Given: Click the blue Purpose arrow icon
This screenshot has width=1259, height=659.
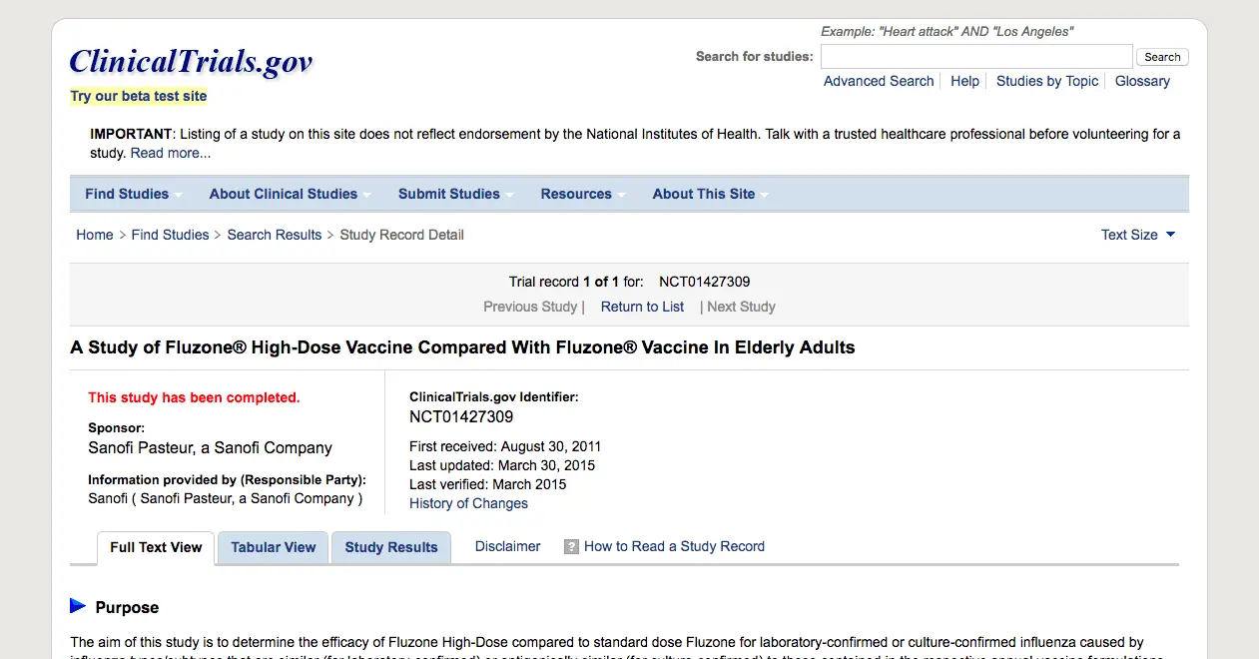Looking at the screenshot, I should (x=78, y=606).
